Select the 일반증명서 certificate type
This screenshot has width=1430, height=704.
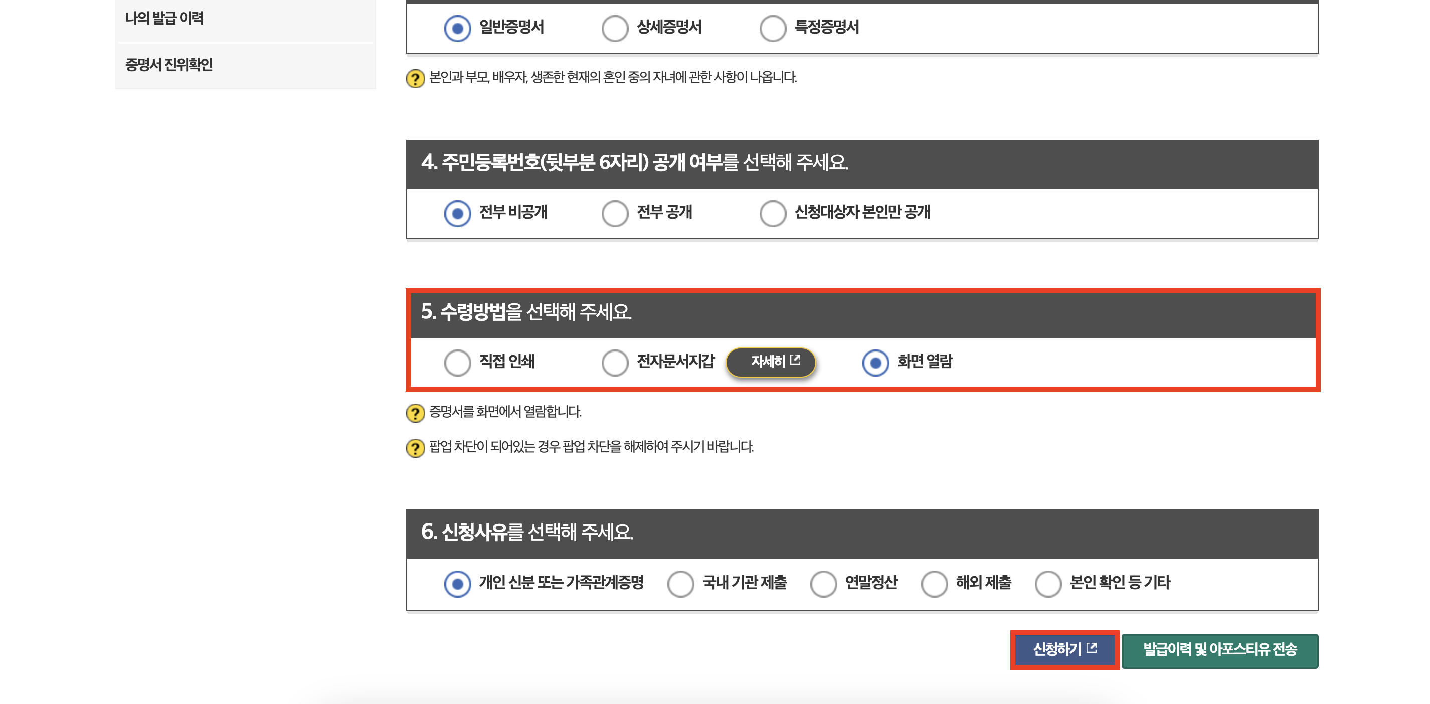point(458,27)
